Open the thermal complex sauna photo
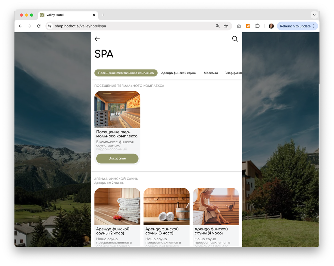Image resolution: width=334 pixels, height=266 pixels. click(117, 110)
